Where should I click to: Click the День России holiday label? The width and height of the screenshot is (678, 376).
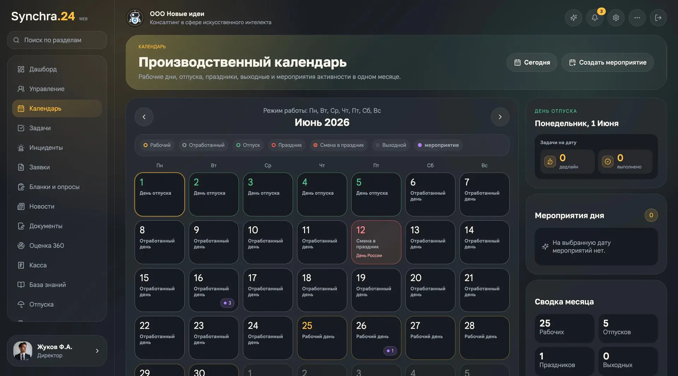(x=369, y=255)
